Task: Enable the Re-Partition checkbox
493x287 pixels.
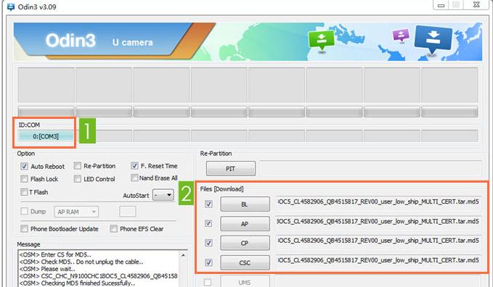Action: coord(78,165)
